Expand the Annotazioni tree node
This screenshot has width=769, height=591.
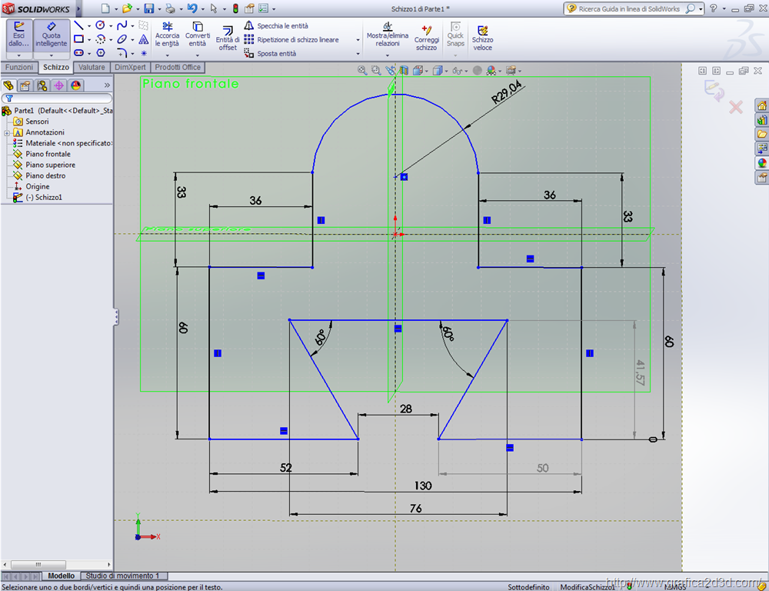click(6, 132)
